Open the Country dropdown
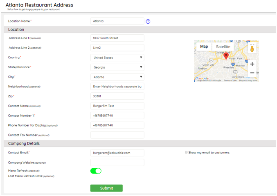 117,58
